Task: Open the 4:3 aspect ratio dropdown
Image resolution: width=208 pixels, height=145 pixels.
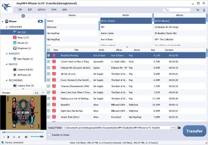Action: 39,93
